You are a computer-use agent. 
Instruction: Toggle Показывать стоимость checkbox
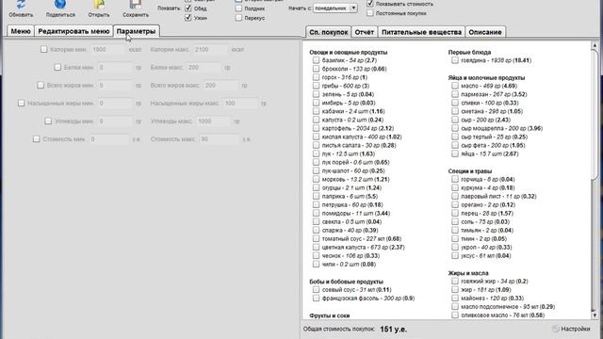370,4
